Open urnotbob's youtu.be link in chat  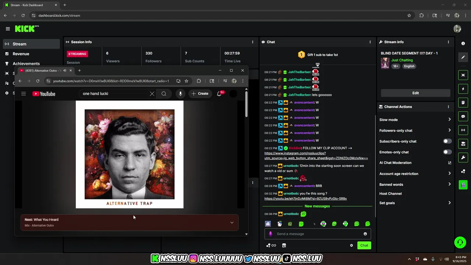coord(305,199)
